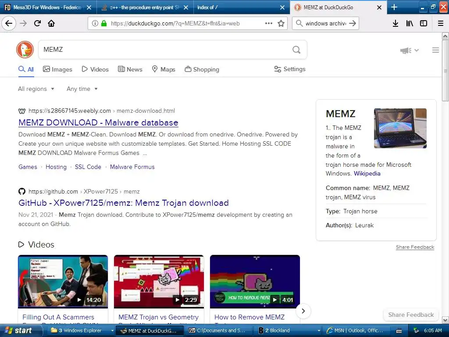Open the on-screen keyboard tray icon
The width and height of the screenshot is (449, 337).
pos(399,331)
